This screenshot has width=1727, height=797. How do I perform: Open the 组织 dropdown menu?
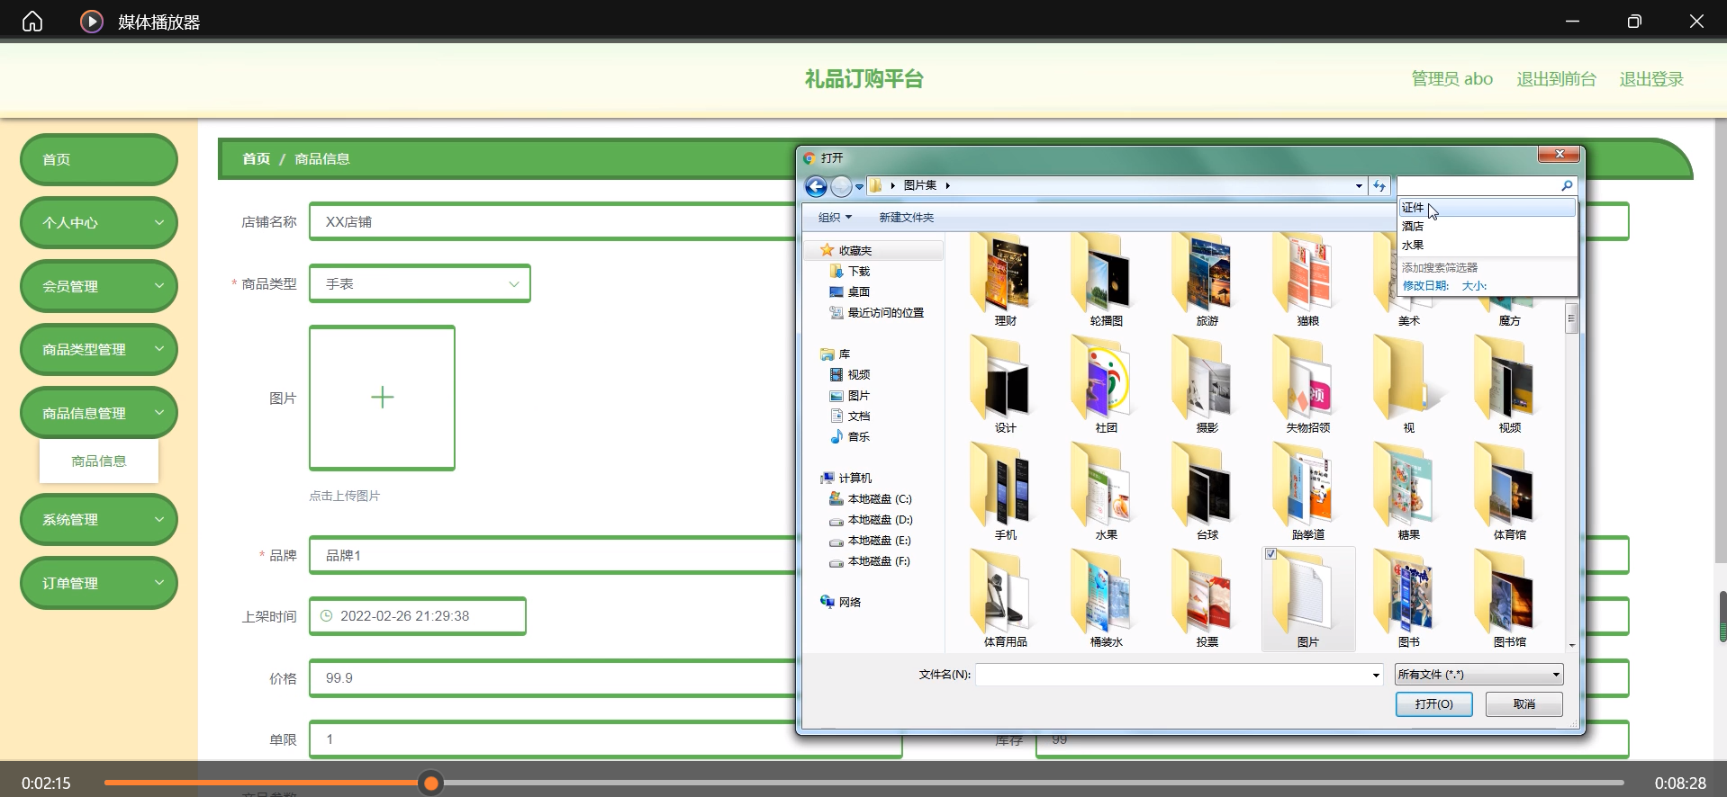tap(835, 218)
